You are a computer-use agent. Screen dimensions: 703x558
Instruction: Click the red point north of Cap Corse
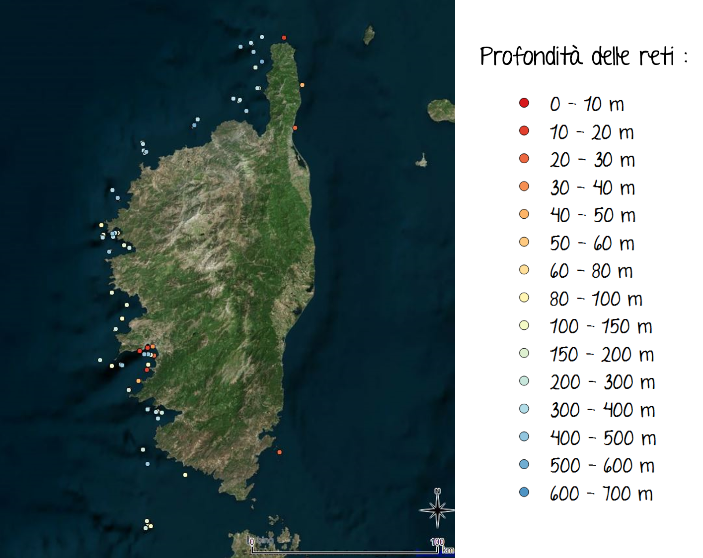click(284, 38)
